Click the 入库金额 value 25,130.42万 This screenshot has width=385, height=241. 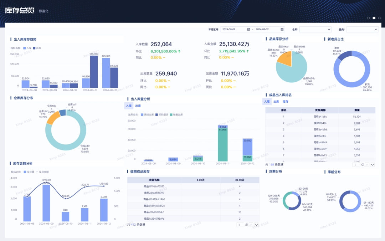234,44
